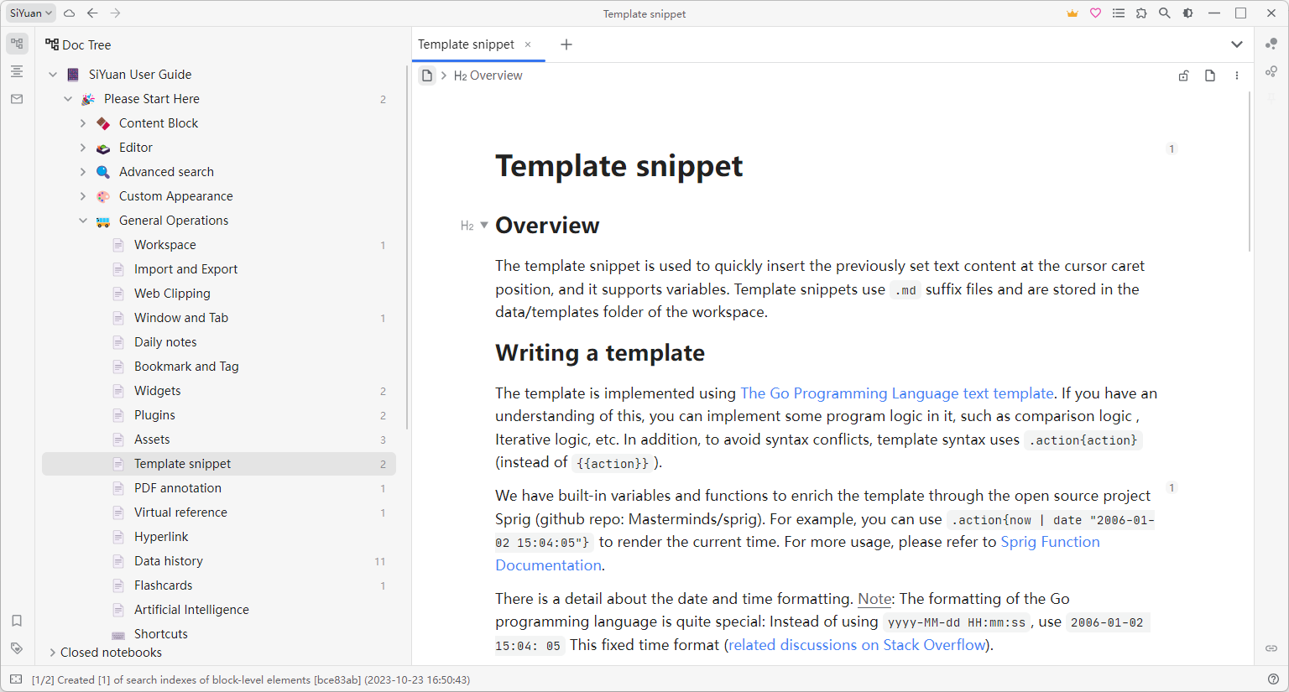This screenshot has height=692, width=1289.
Task: Open the search magnifier icon in title bar
Action: tap(1164, 13)
